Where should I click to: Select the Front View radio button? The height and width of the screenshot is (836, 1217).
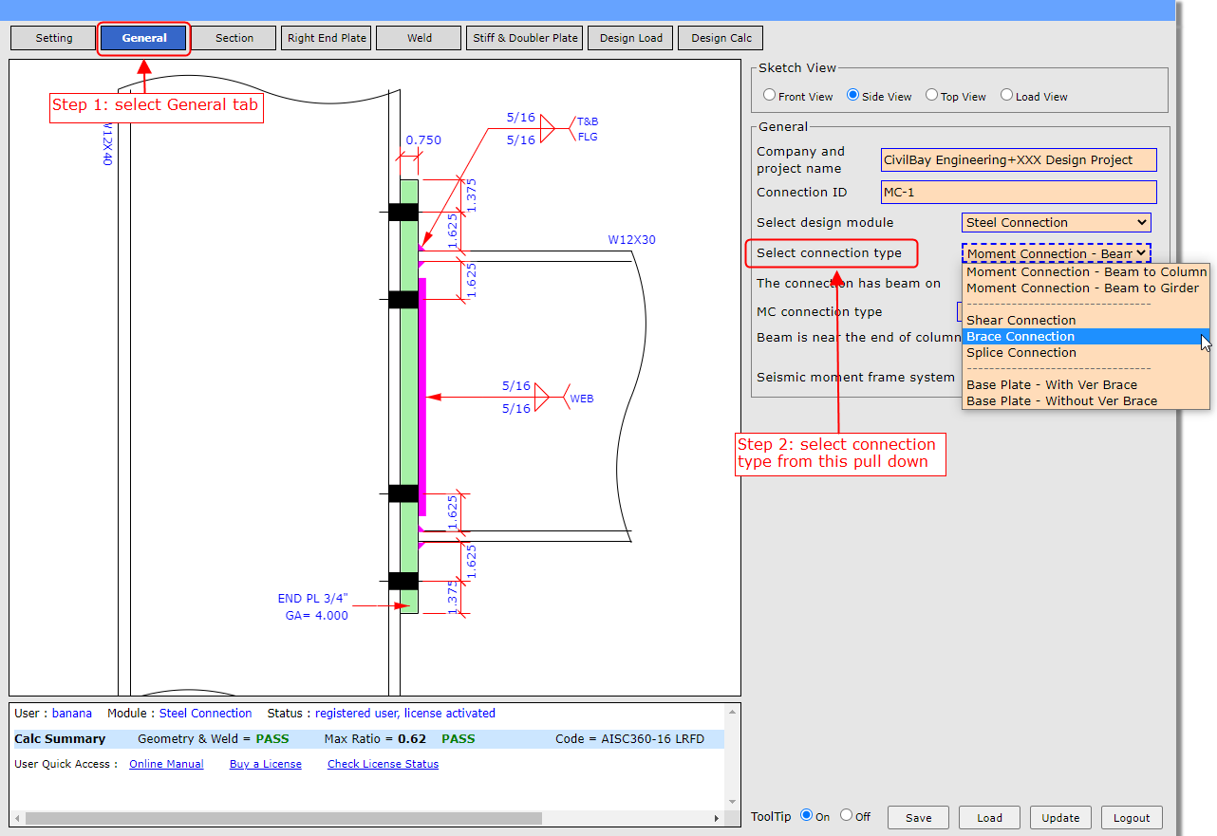tap(770, 96)
